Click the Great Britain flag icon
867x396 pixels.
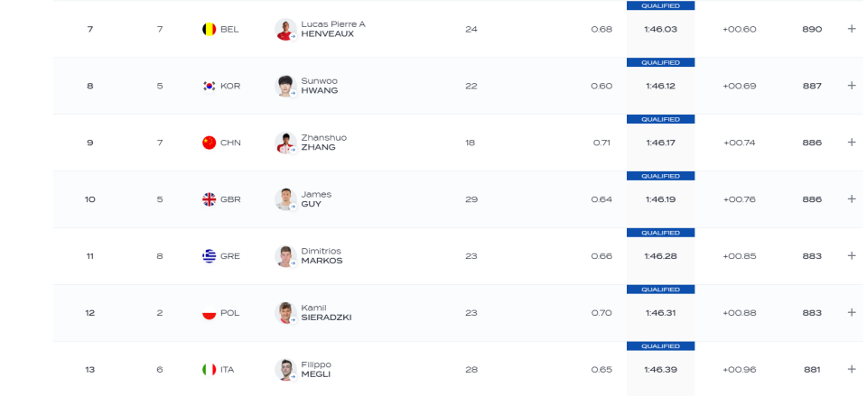pos(209,199)
